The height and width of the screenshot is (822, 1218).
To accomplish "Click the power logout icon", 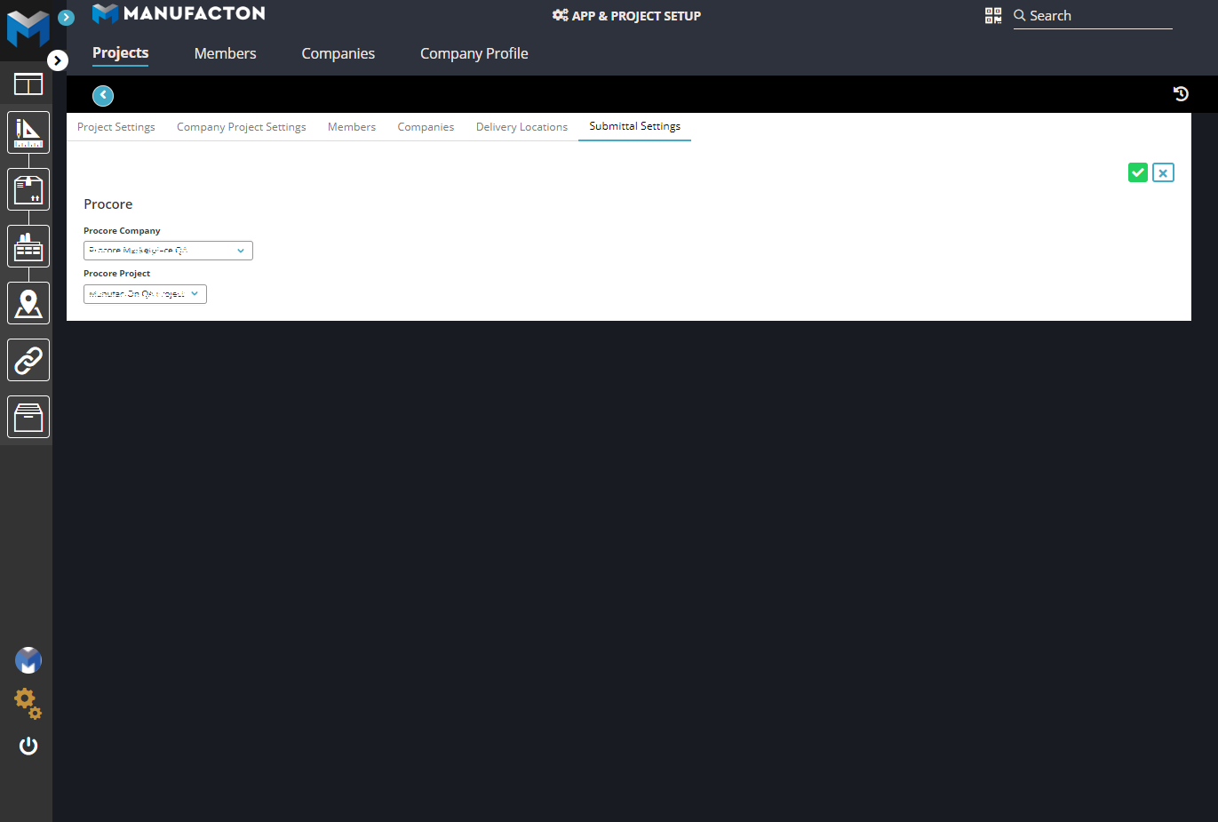I will pos(28,746).
